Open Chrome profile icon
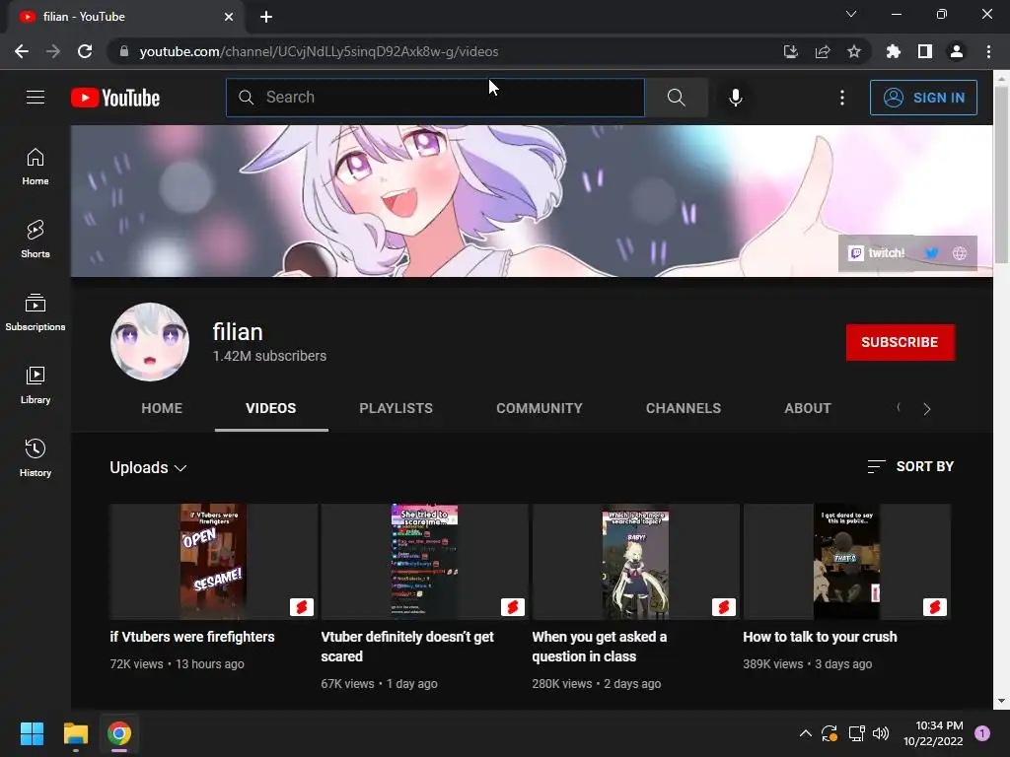Screen dimensions: 1010x757 point(957,51)
